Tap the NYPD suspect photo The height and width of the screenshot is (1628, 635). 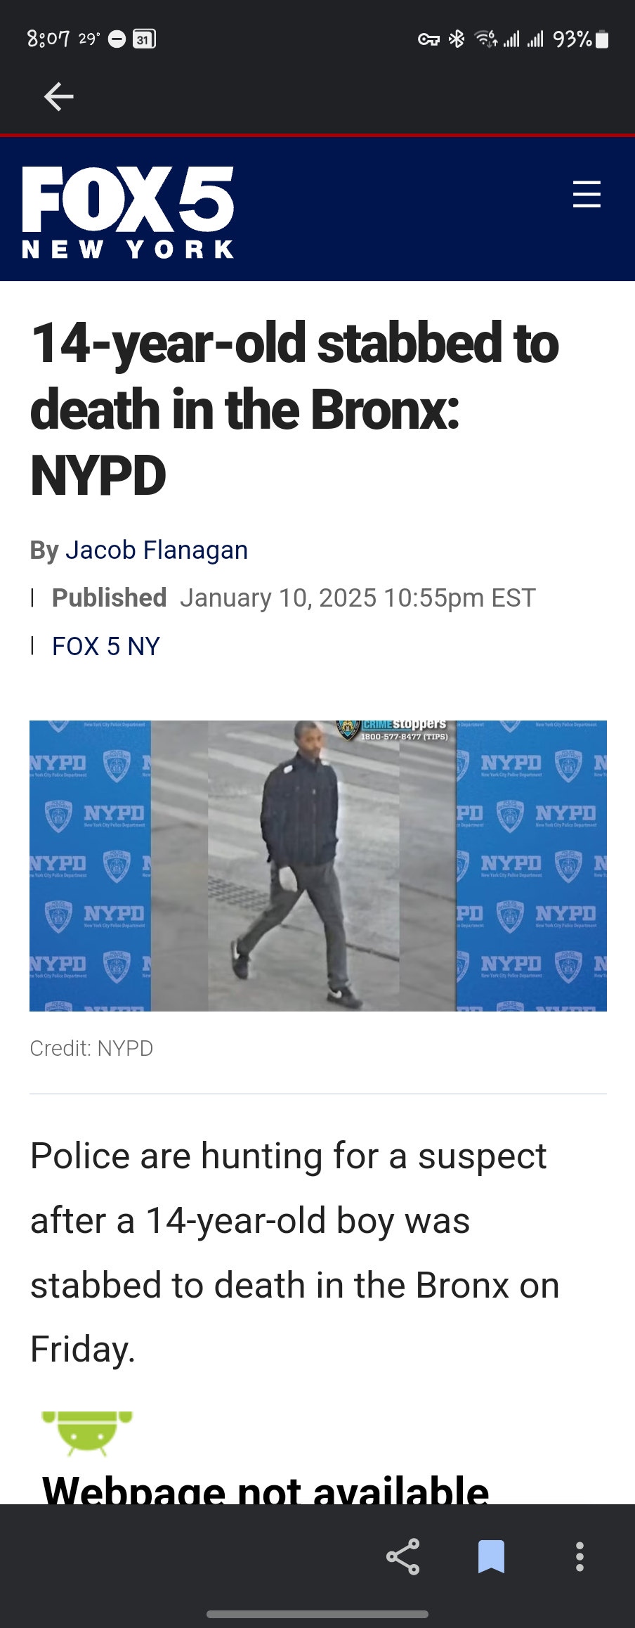[x=318, y=866]
